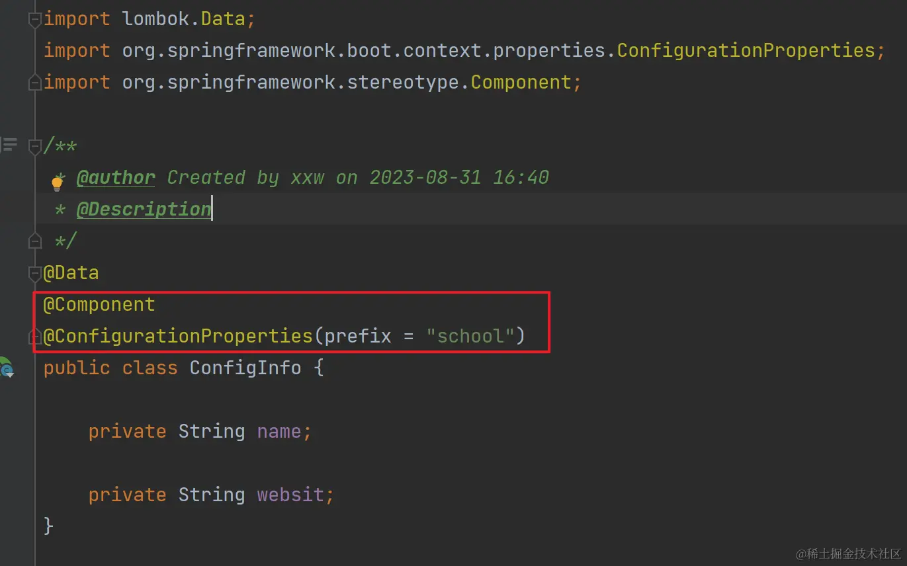Screen dimensions: 907x566
Task: Click fold marker at Javadoc closing line
Action: point(35,241)
